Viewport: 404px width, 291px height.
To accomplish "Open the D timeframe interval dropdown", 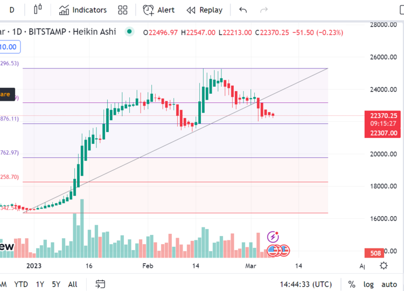I will pos(12,10).
